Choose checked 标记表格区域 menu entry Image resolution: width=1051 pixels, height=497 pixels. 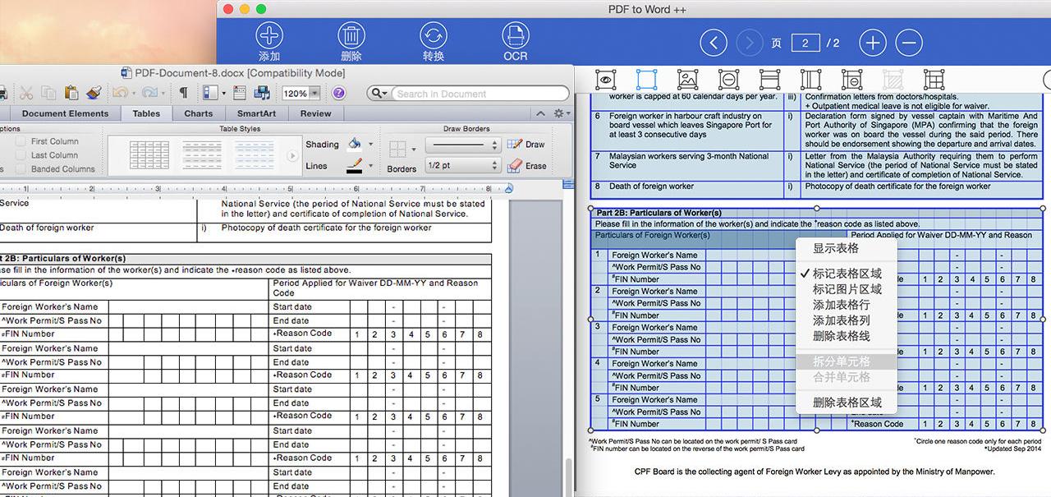point(847,274)
